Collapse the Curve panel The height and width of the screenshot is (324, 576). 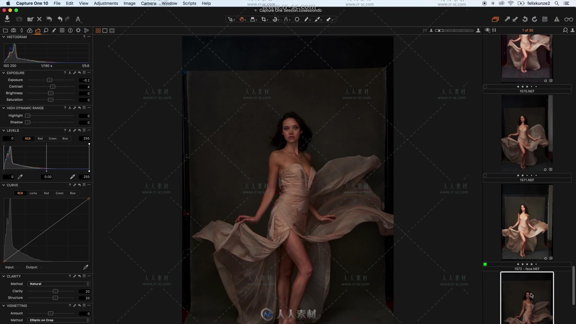(x=4, y=185)
